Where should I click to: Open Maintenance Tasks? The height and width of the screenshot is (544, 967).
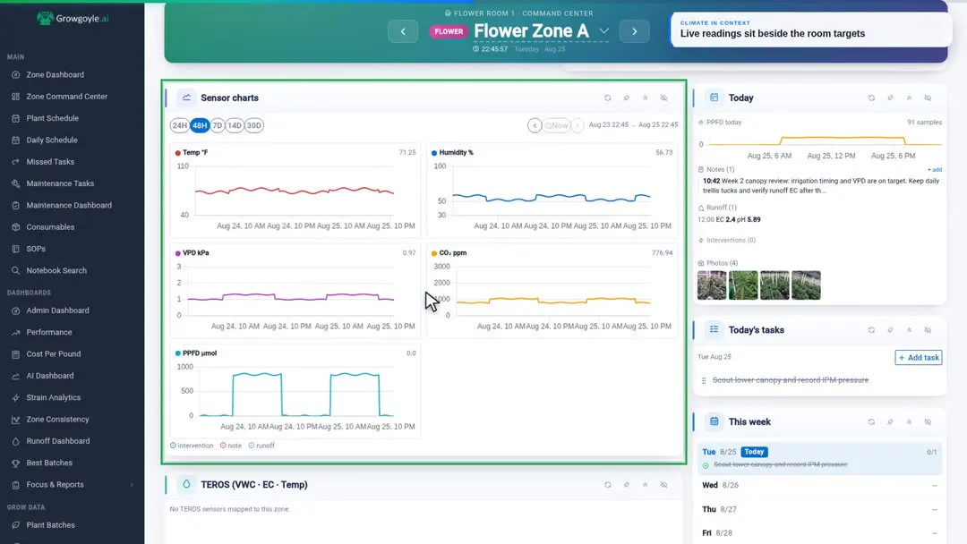pos(60,183)
